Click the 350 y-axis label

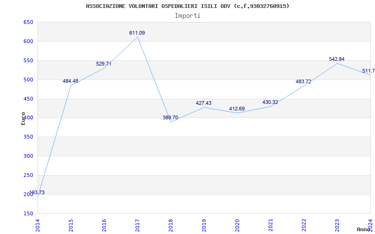(x=28, y=137)
